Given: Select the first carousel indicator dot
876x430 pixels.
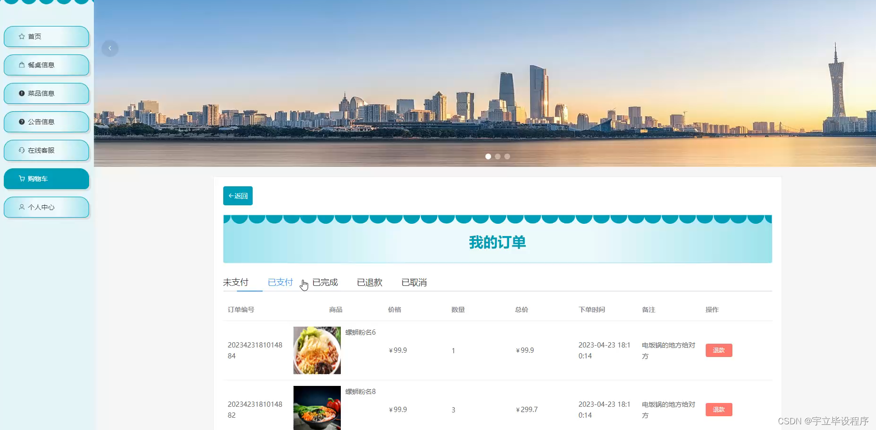Looking at the screenshot, I should pyautogui.click(x=488, y=156).
